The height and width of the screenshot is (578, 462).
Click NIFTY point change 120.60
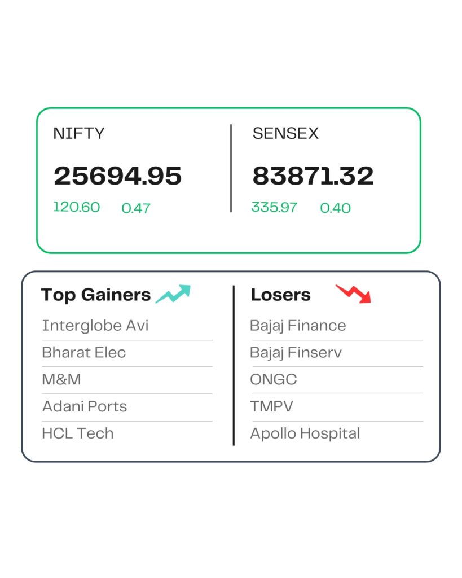tap(76, 207)
